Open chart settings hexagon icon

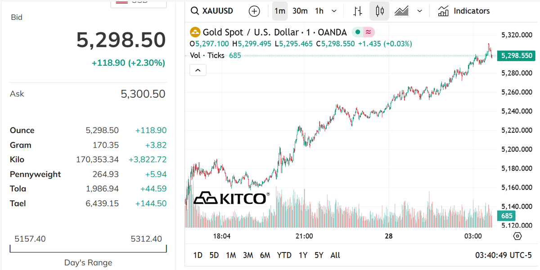point(517,236)
